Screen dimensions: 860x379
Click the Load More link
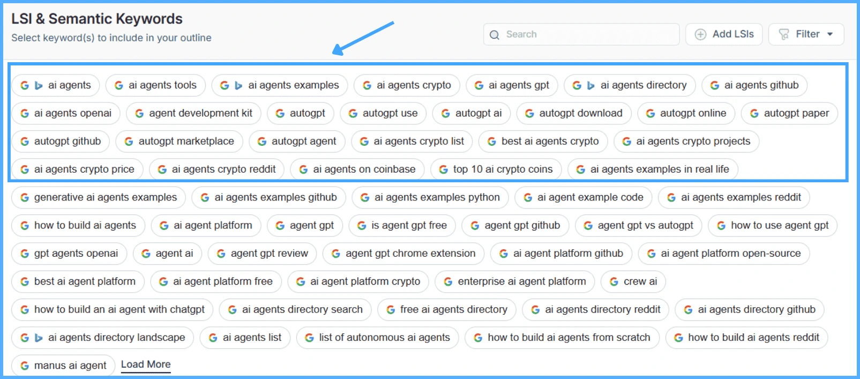point(145,364)
